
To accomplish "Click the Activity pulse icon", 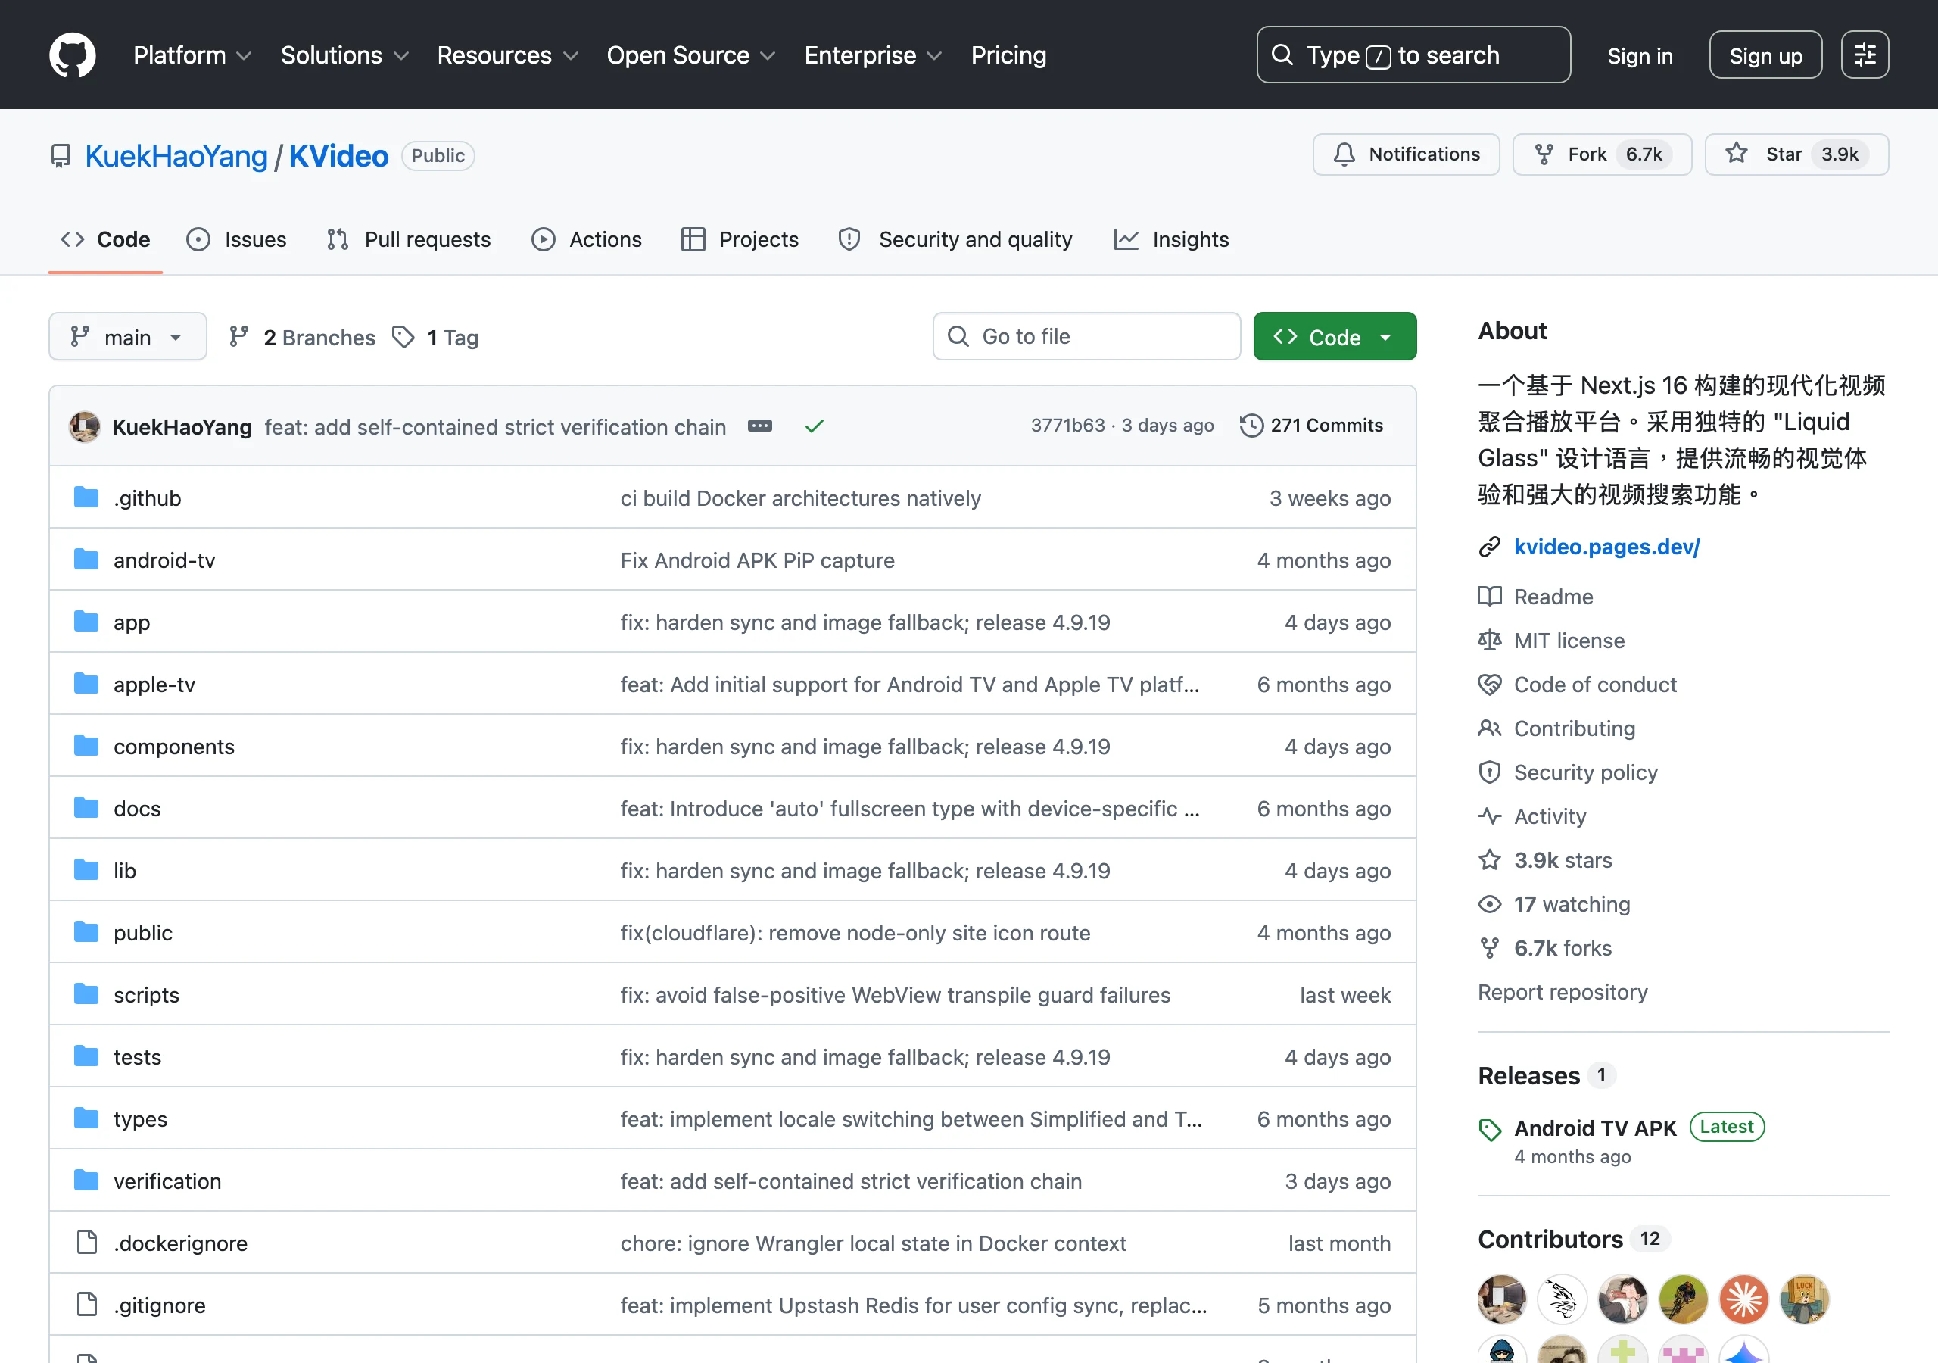I will click(1489, 816).
